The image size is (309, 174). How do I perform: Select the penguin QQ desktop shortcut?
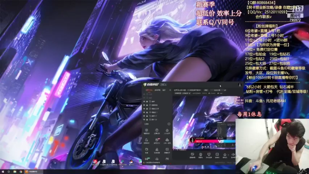131,162
